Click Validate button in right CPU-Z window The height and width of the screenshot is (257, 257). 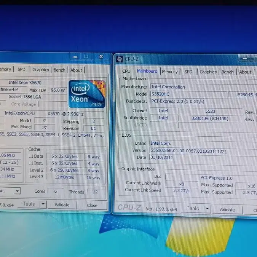(227, 210)
